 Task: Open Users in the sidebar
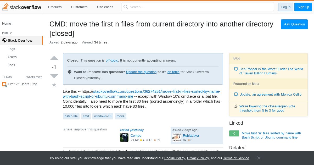pos(12,57)
